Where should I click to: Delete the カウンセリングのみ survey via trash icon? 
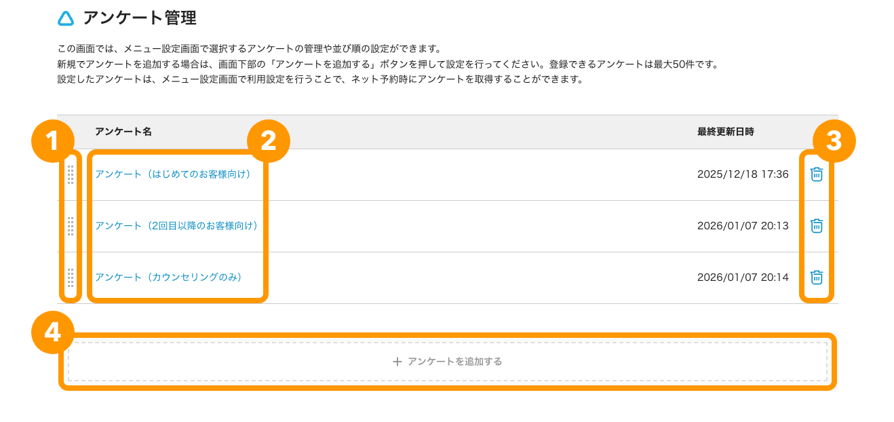coord(817,277)
